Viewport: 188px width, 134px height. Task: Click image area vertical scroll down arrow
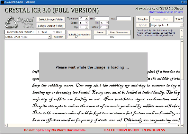[182, 125]
